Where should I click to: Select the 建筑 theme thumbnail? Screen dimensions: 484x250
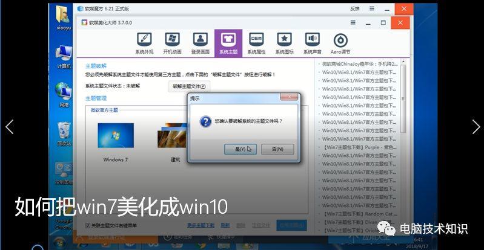(x=172, y=135)
